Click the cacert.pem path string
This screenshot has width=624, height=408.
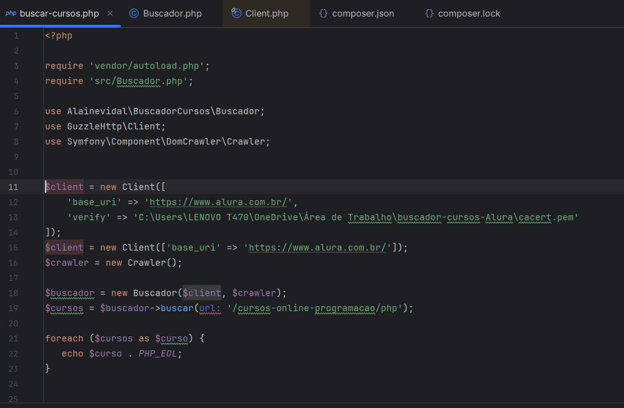coord(356,217)
